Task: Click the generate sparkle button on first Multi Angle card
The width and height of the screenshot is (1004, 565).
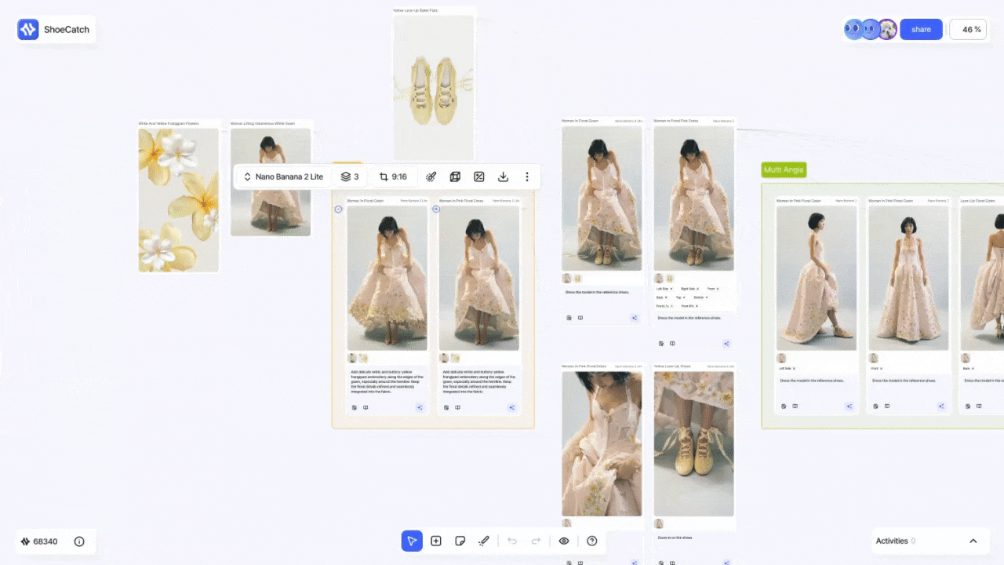Action: [x=849, y=406]
